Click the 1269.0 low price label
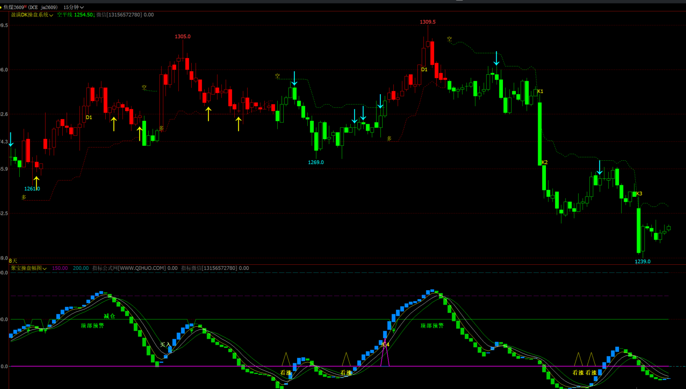 (316, 162)
